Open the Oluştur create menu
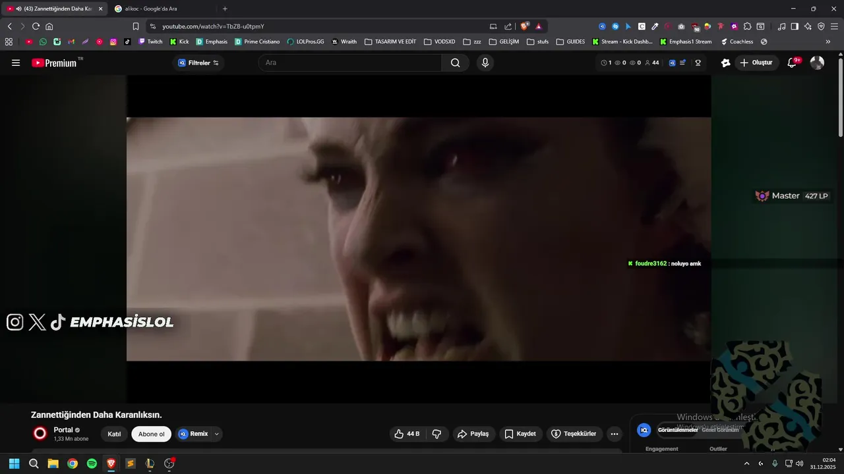The width and height of the screenshot is (844, 474). click(757, 63)
